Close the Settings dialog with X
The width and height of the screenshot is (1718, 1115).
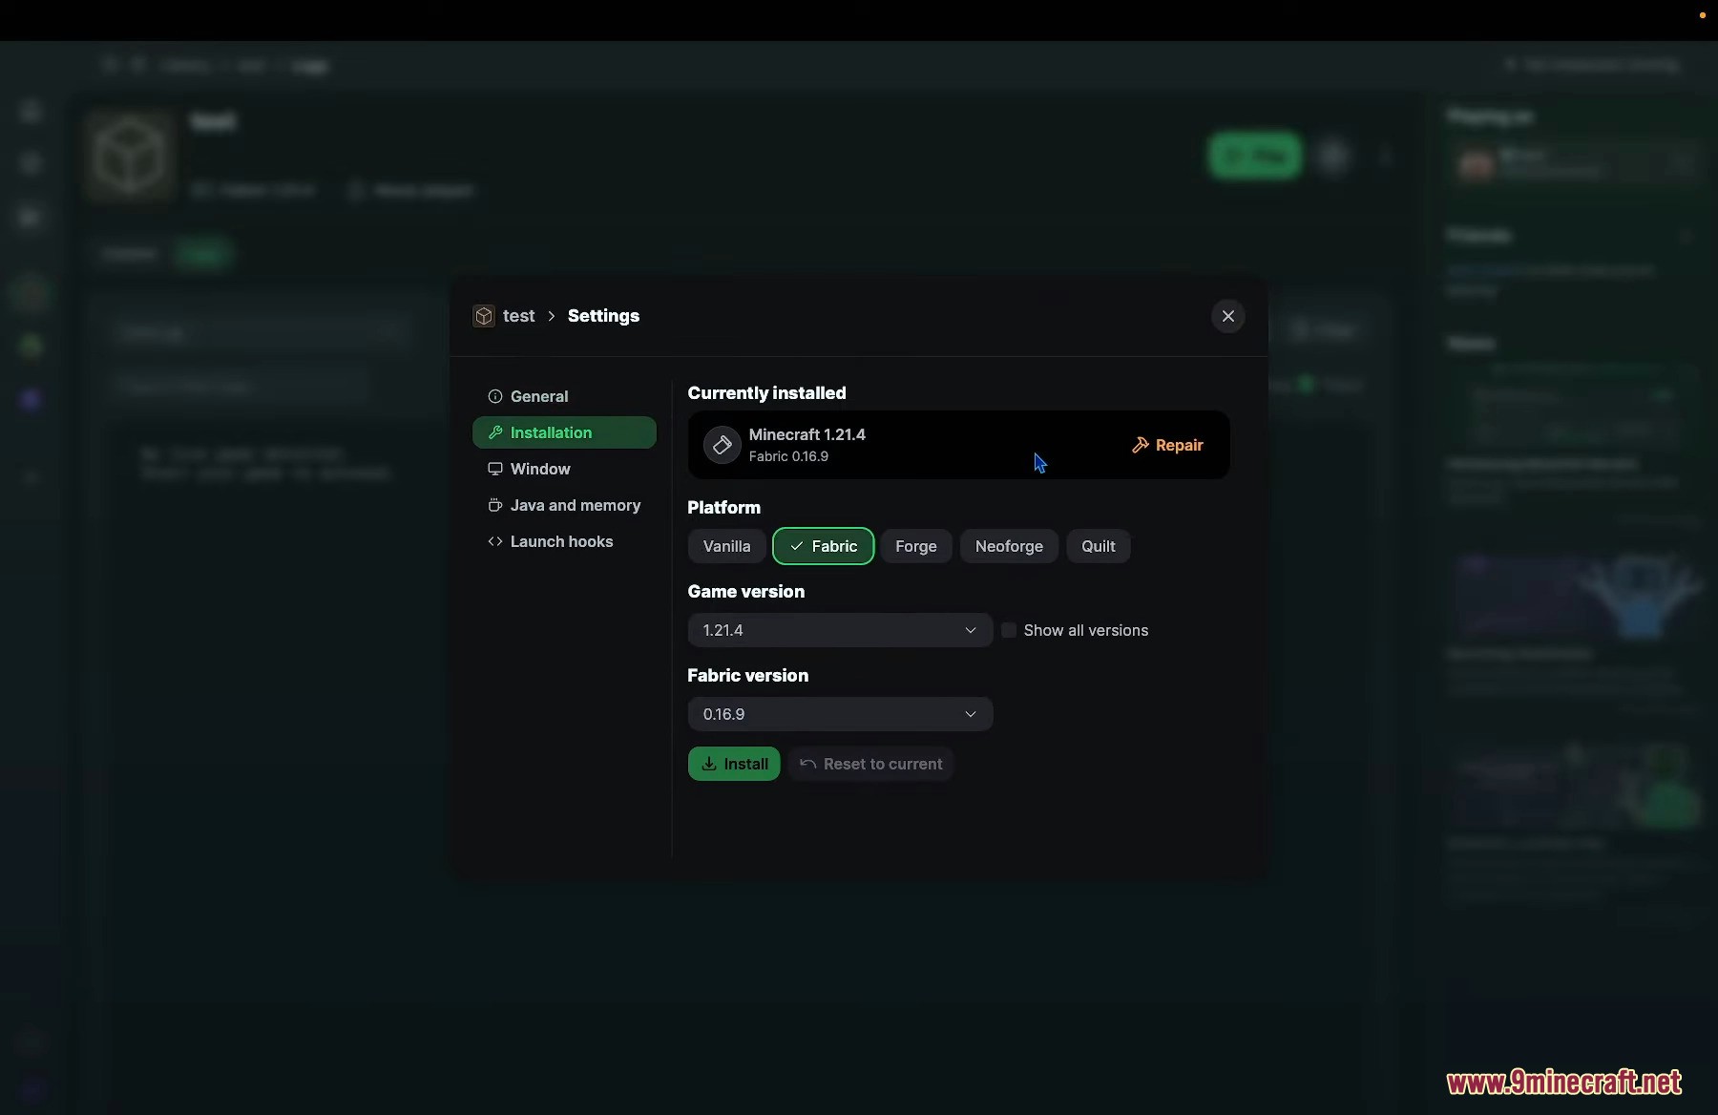pyautogui.click(x=1228, y=316)
